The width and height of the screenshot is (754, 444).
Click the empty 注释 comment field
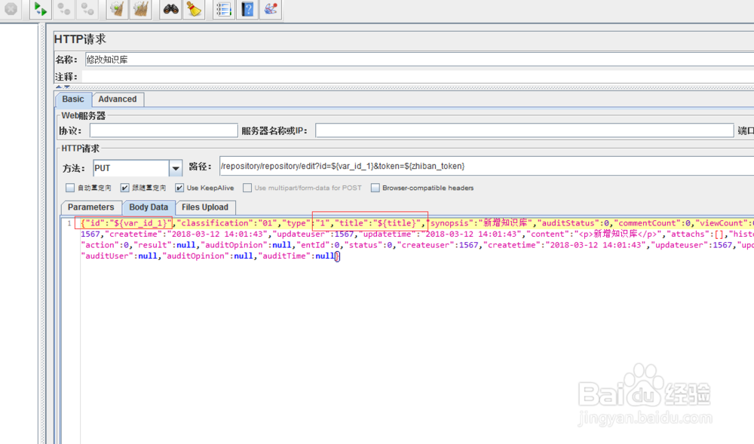coord(418,76)
